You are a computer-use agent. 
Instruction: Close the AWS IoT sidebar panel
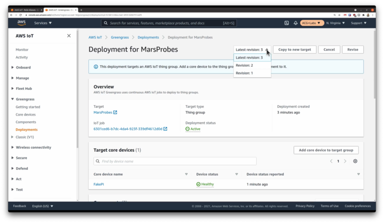[69, 36]
